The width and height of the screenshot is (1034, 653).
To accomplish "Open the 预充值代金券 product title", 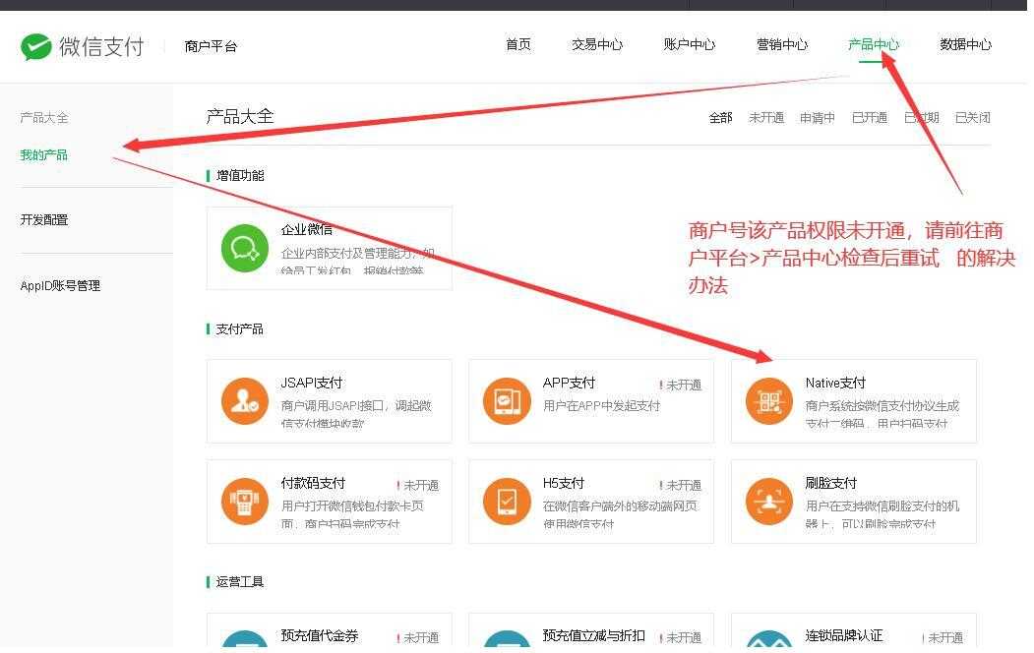I will click(x=320, y=636).
